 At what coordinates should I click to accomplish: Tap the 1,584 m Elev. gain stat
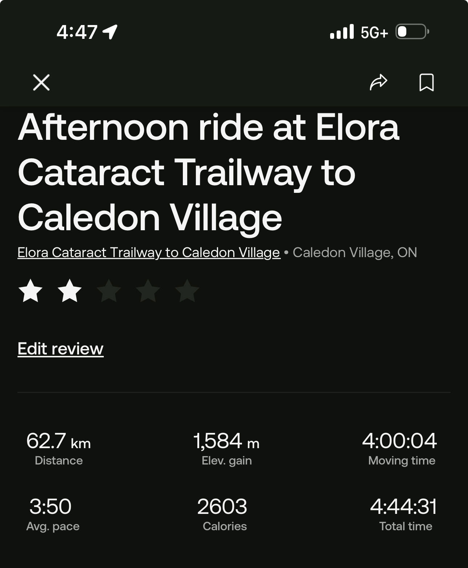[x=226, y=449]
